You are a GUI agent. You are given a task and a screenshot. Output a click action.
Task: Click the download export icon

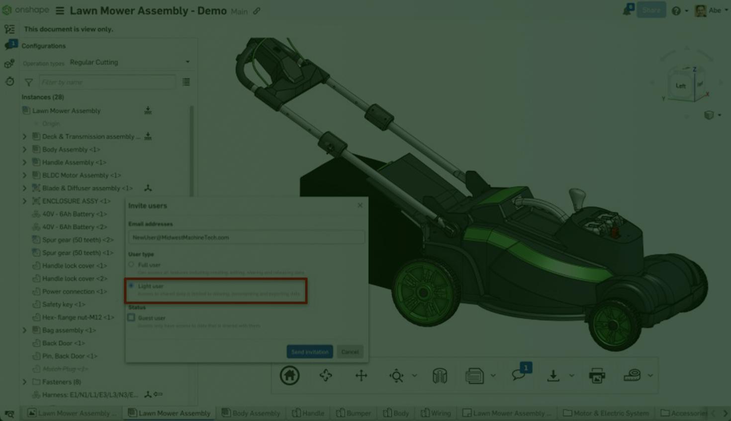(x=553, y=375)
